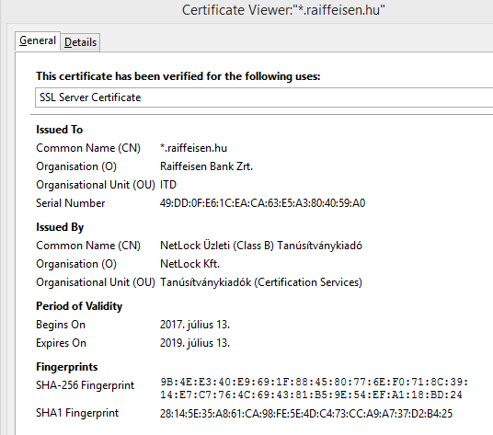The width and height of the screenshot is (493, 435).
Task: Click the Issued By heading
Action: tap(60, 227)
